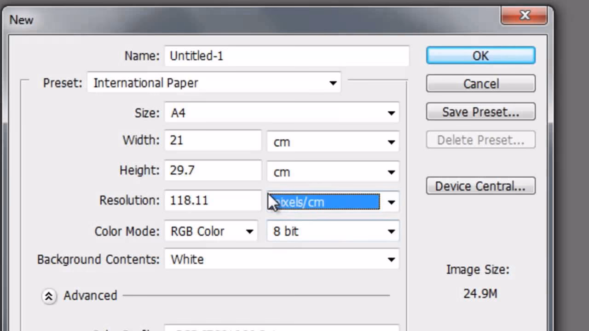Click the Width value field showing 21
589x331 pixels.
click(213, 140)
